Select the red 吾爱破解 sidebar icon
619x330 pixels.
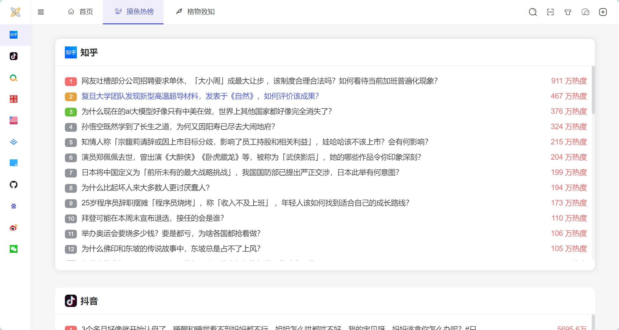tap(14, 99)
